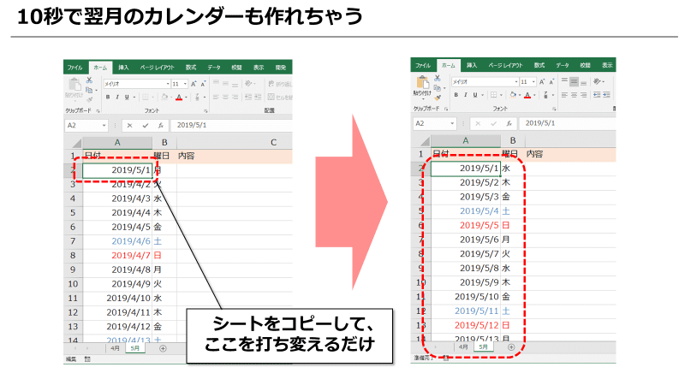Viewport: 685px width, 385px height.
Task: Toggle Italic in April-dates Excel window
Action: pyautogui.click(x=117, y=97)
